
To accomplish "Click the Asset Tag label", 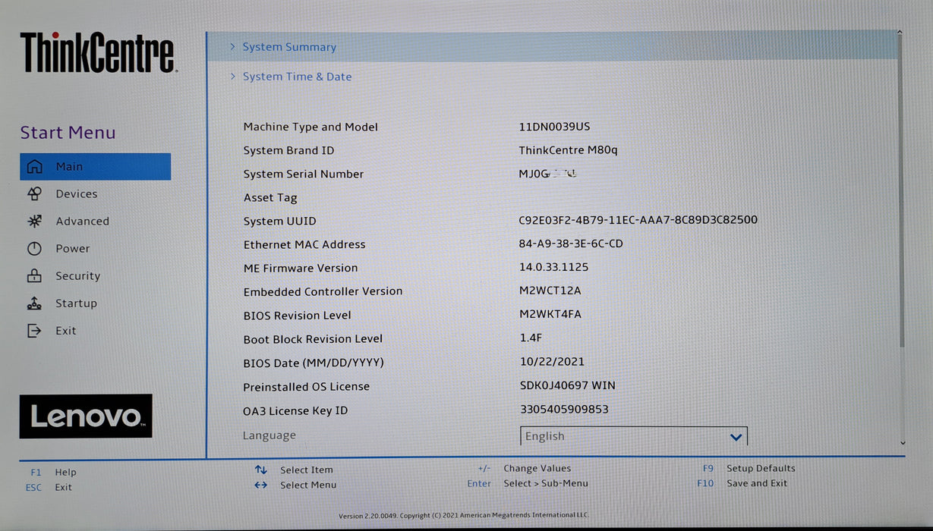I will [270, 198].
